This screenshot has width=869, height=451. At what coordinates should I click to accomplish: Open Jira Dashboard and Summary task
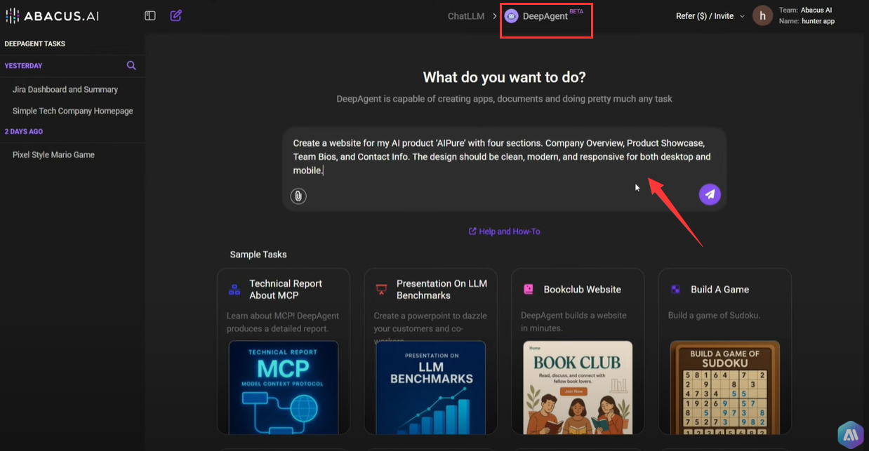tap(65, 90)
